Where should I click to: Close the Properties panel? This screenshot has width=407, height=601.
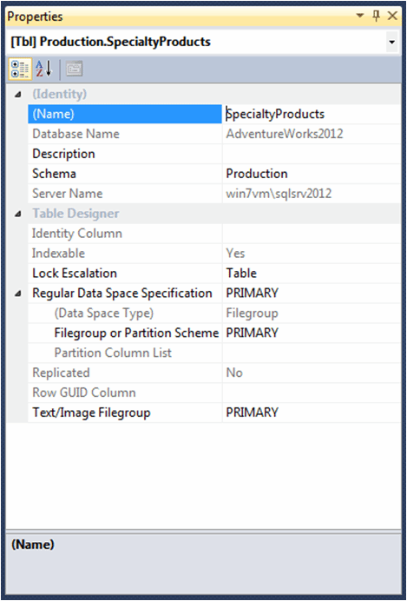tap(392, 17)
